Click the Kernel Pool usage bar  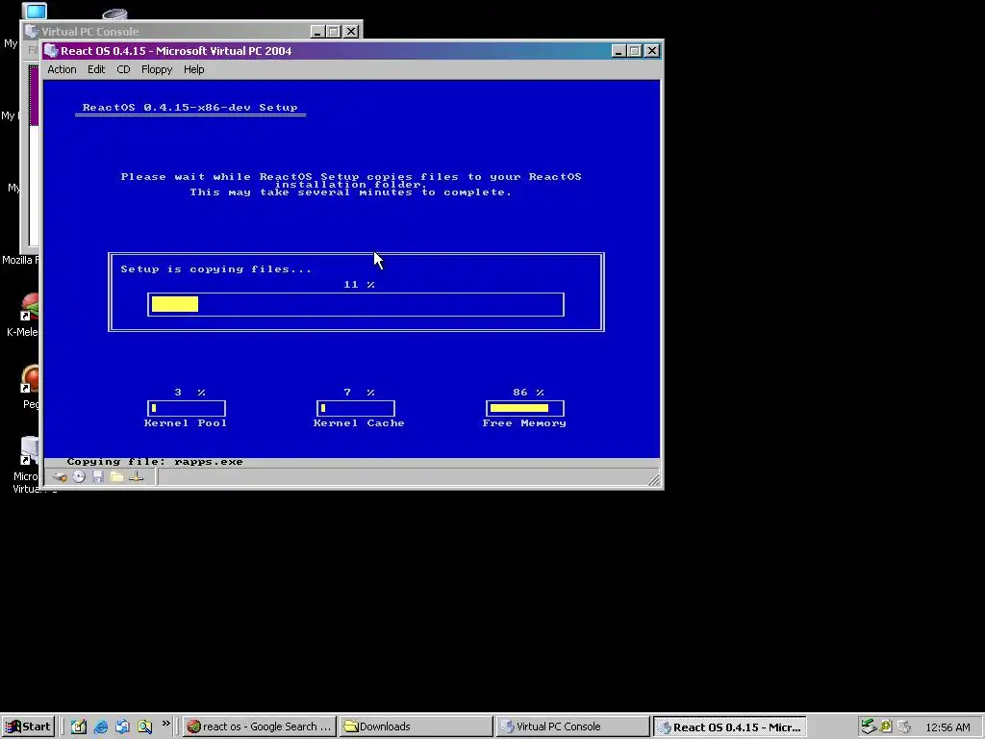coord(186,408)
